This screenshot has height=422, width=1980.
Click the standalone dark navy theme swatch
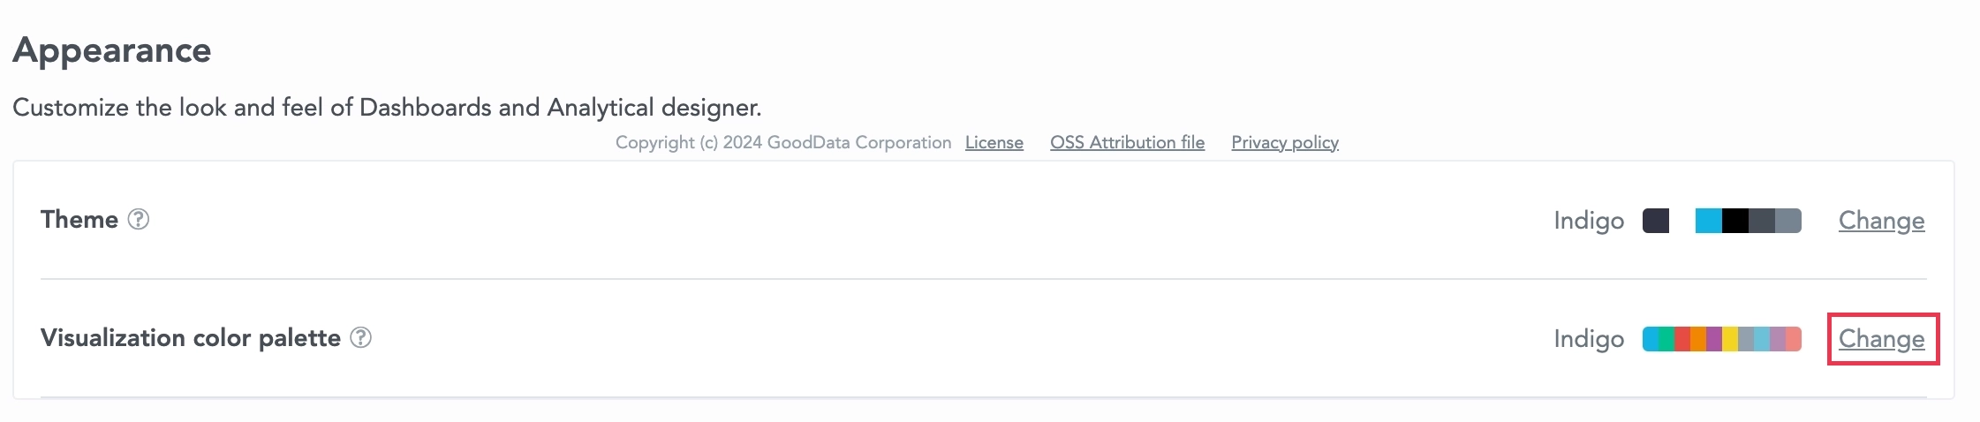click(x=1656, y=221)
